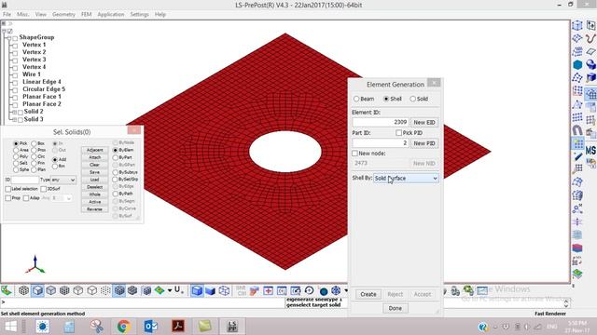Viewport: 597px width, 335px height.
Task: Select the magnet-shaped tool icon
Action: pyautogui.click(x=577, y=130)
